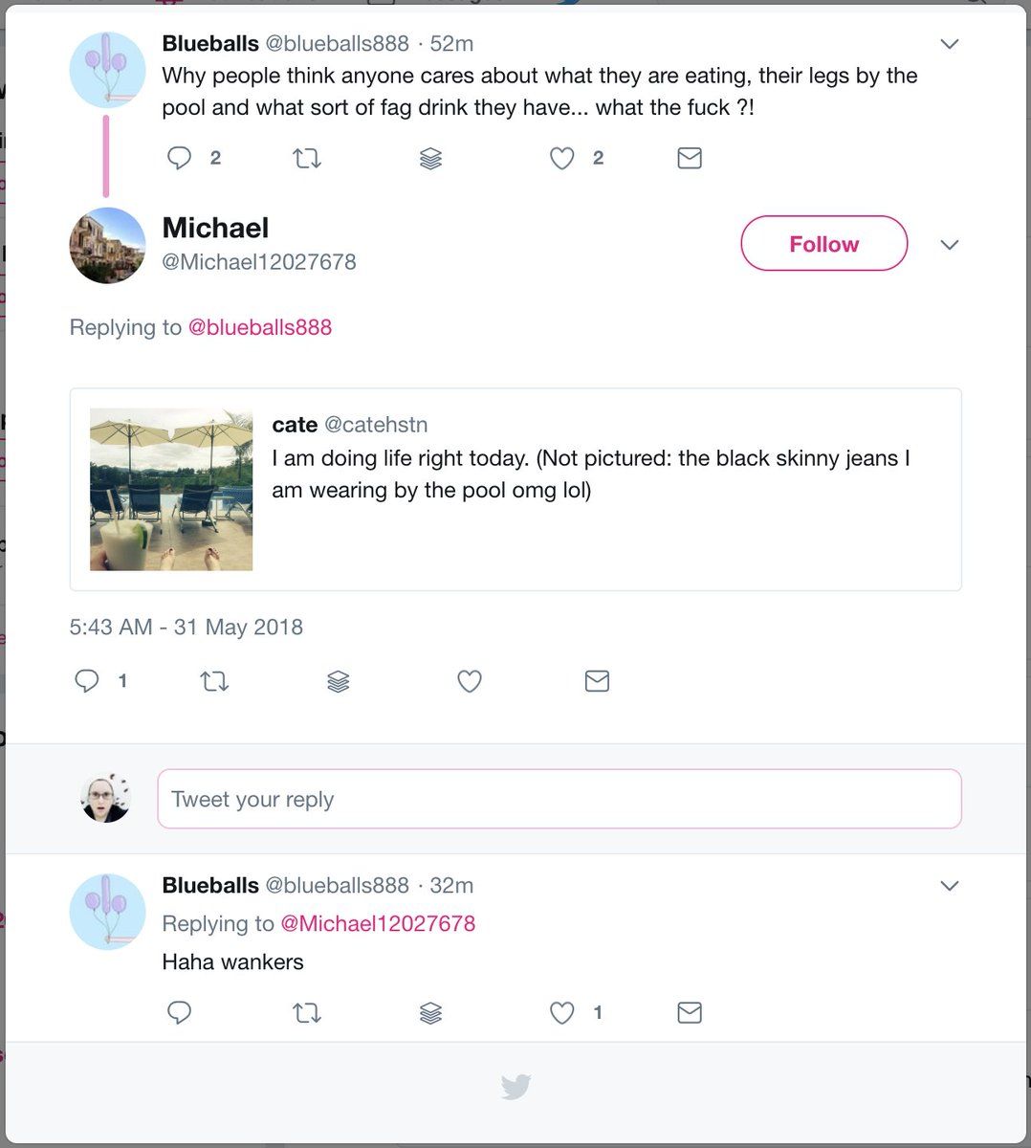Expand more options beside the Follow button
The image size is (1031, 1148).
click(950, 245)
